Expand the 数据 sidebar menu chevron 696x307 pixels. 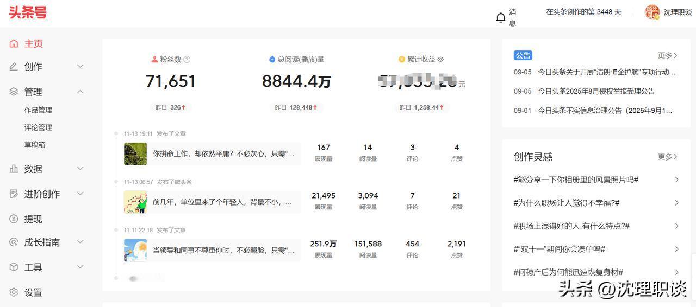(x=80, y=169)
